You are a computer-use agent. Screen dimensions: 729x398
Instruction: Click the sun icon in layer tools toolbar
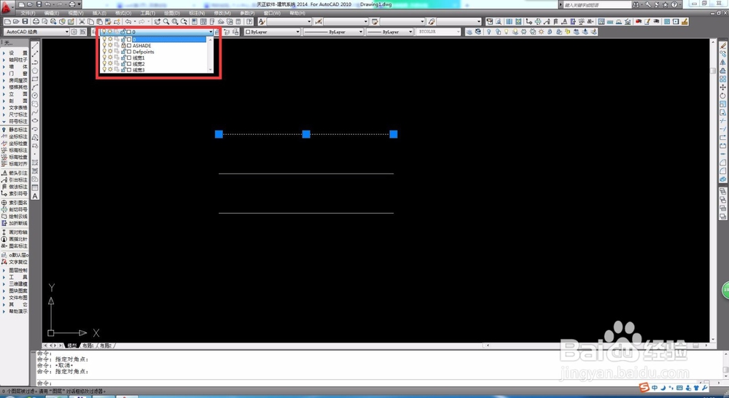541,31
